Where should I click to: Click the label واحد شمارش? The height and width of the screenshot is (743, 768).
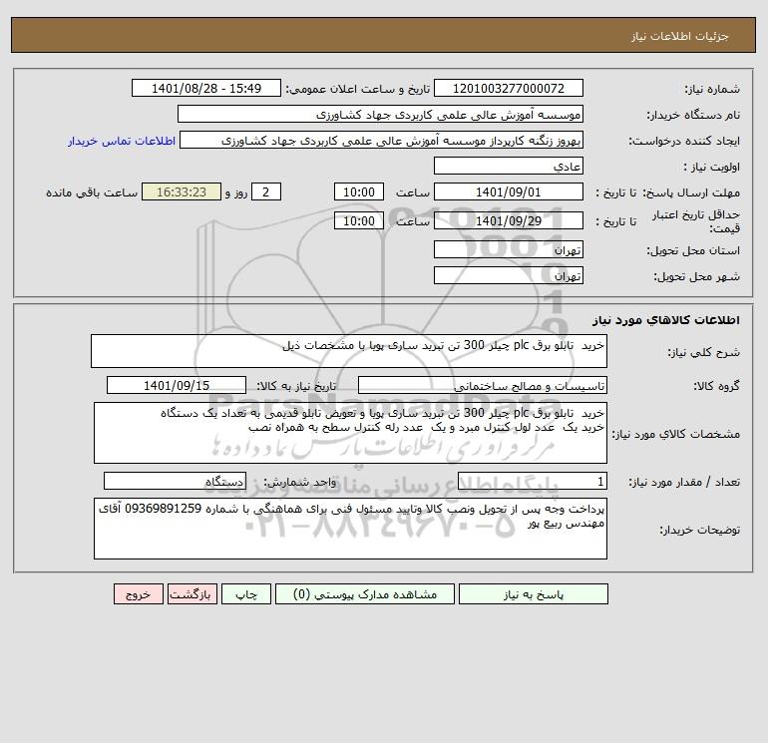point(300,482)
